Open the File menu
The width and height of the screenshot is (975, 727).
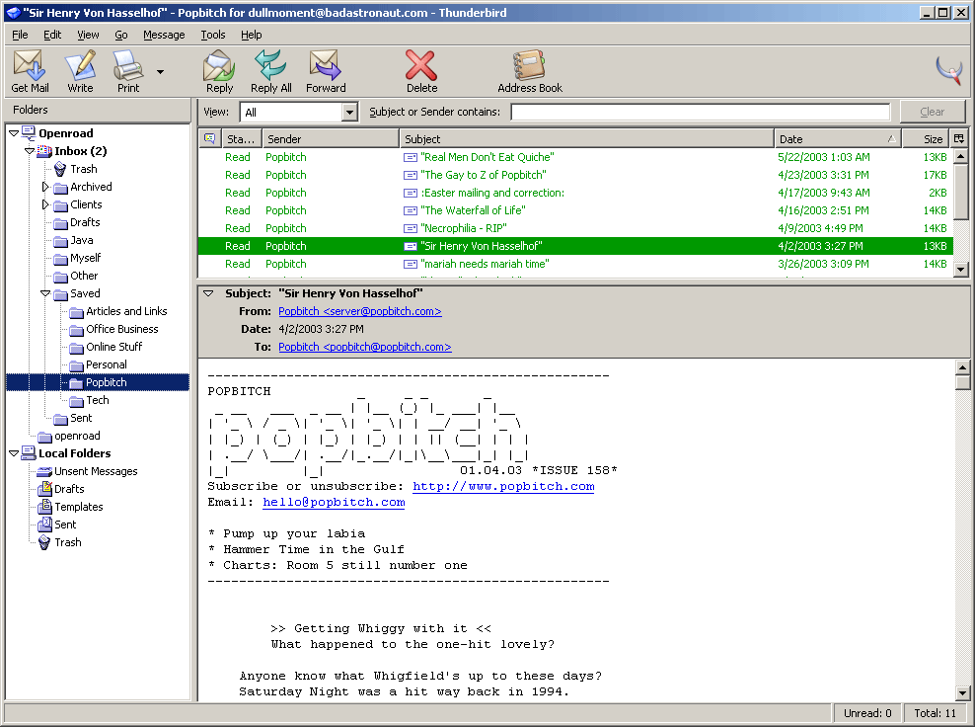(20, 35)
